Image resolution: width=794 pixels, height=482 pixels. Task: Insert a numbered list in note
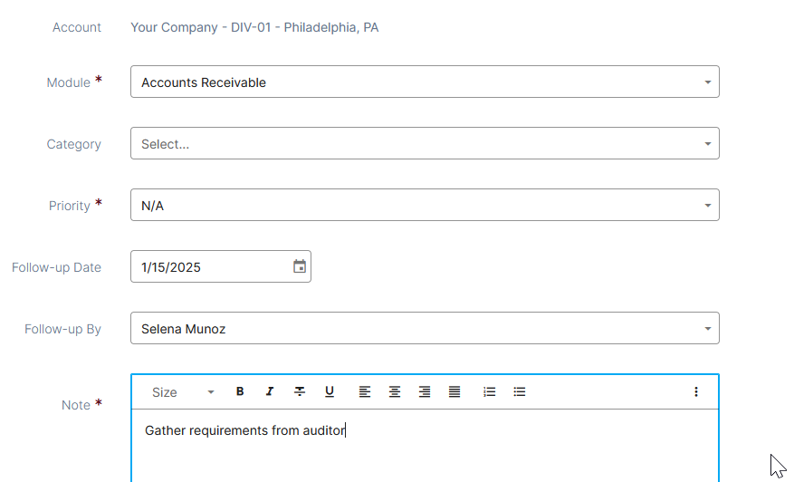click(x=489, y=391)
